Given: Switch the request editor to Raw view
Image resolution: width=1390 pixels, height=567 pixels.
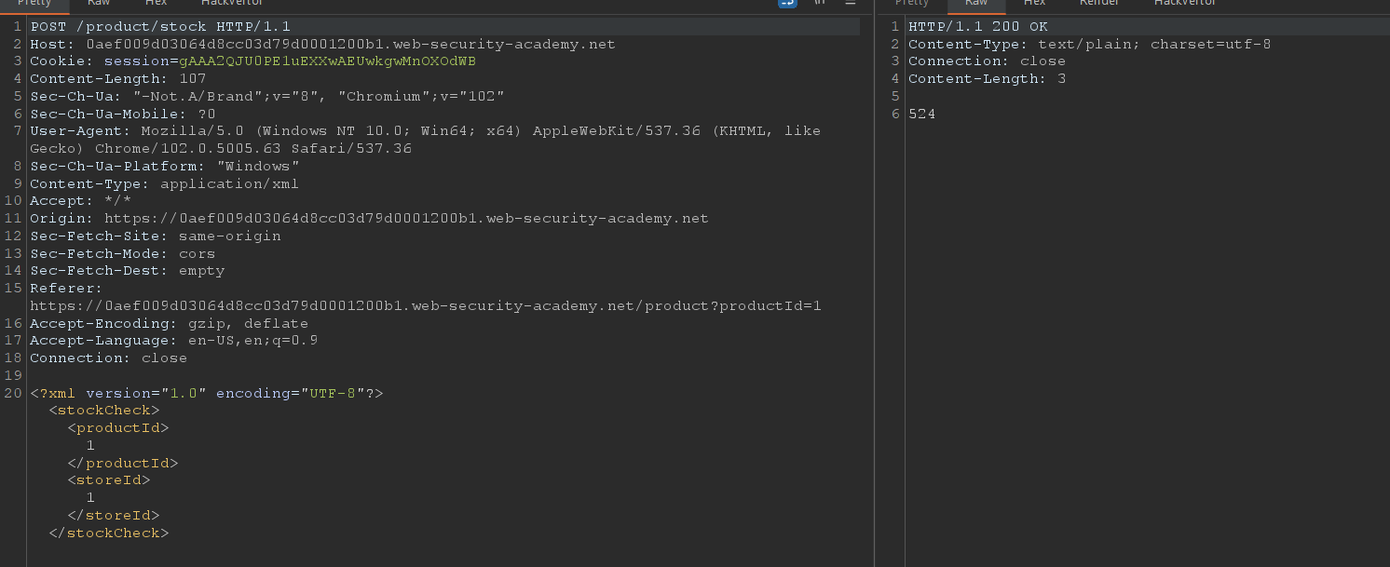Looking at the screenshot, I should [x=98, y=4].
